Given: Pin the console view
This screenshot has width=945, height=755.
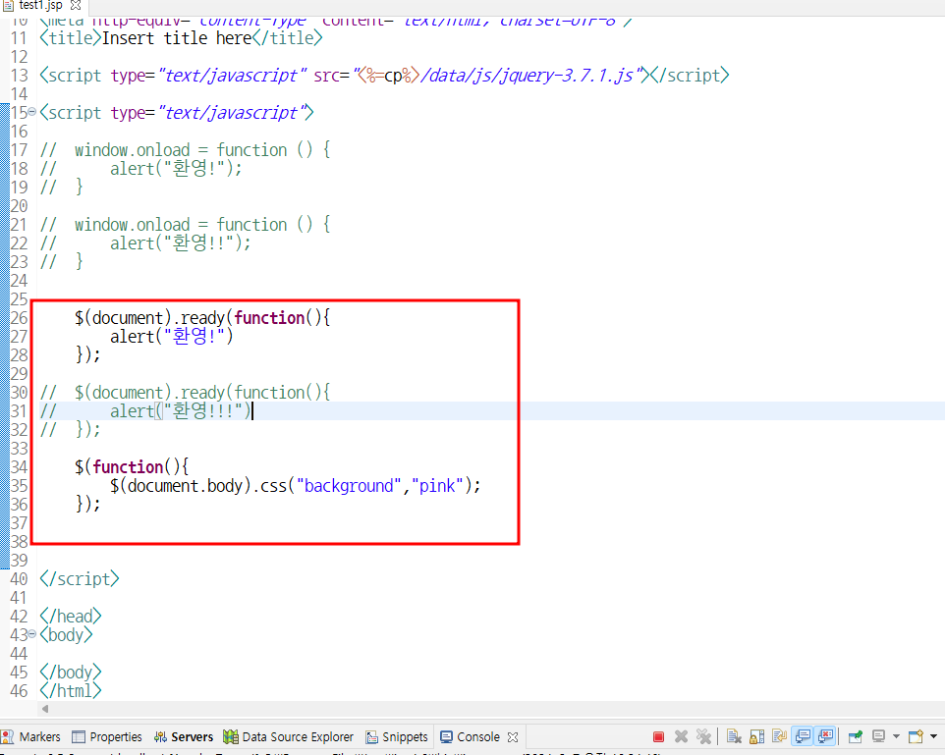Looking at the screenshot, I should [x=856, y=736].
